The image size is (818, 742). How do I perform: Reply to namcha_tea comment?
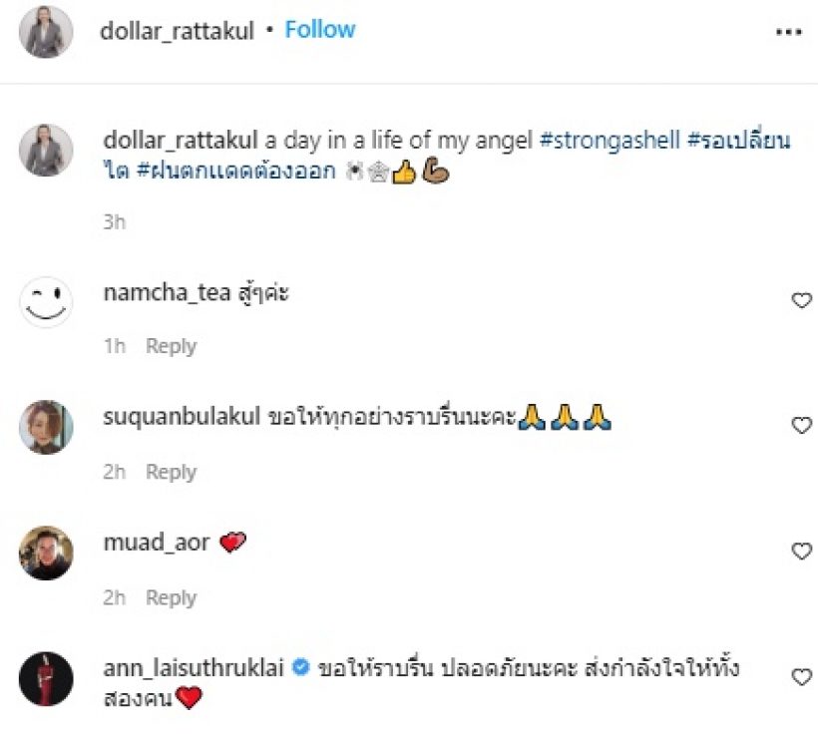coord(172,346)
